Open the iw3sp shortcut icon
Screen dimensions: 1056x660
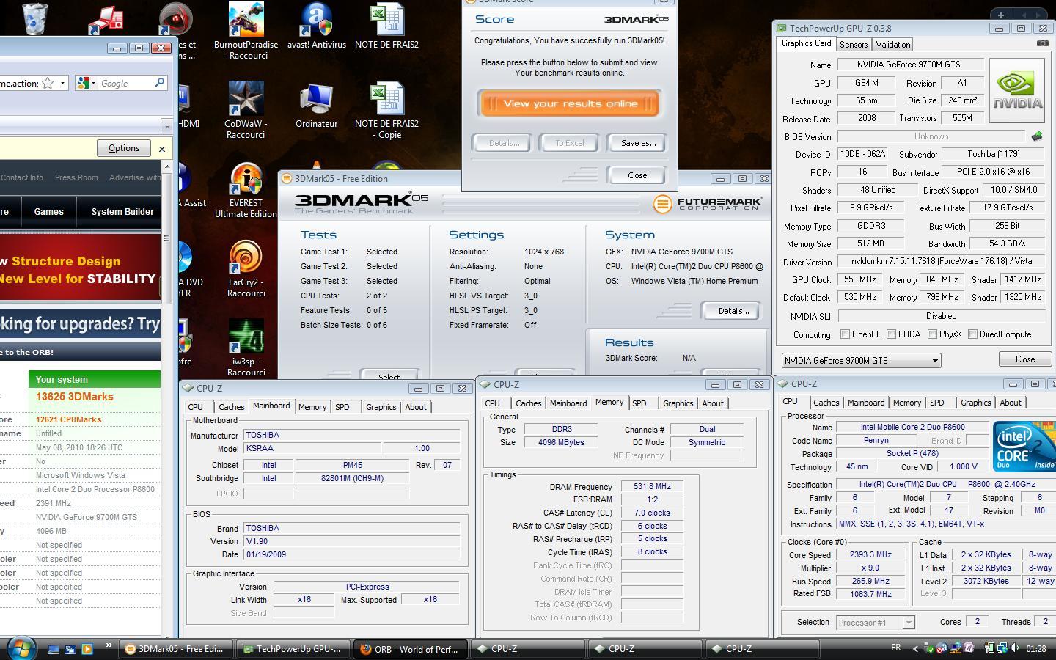pos(246,337)
